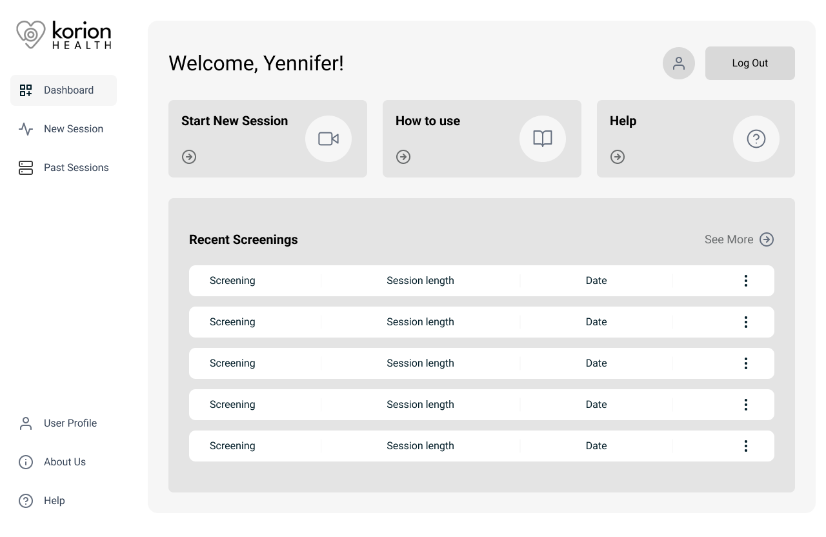
Task: Go to New Session in the sidebar
Action: point(63,129)
